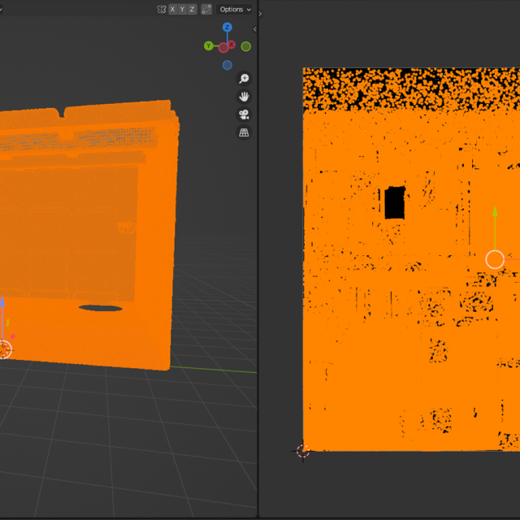Click the 2D cursor at UV map corner
Viewport: 520px width, 520px height.
[303, 451]
